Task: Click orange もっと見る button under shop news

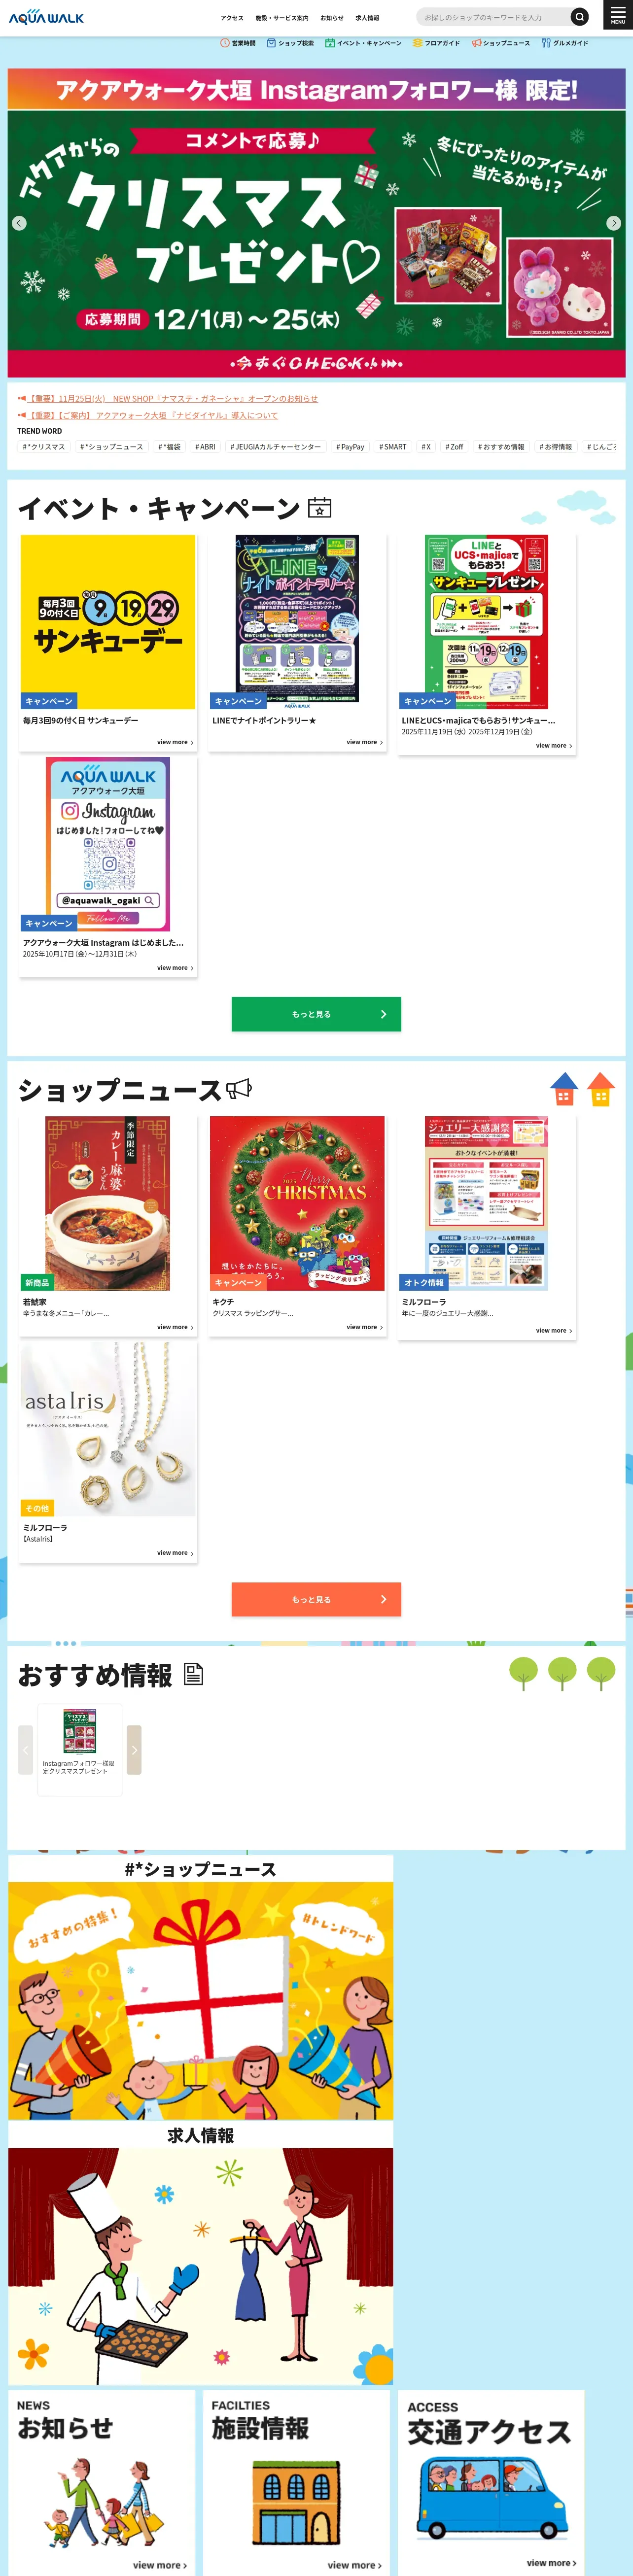Action: coord(316,1599)
